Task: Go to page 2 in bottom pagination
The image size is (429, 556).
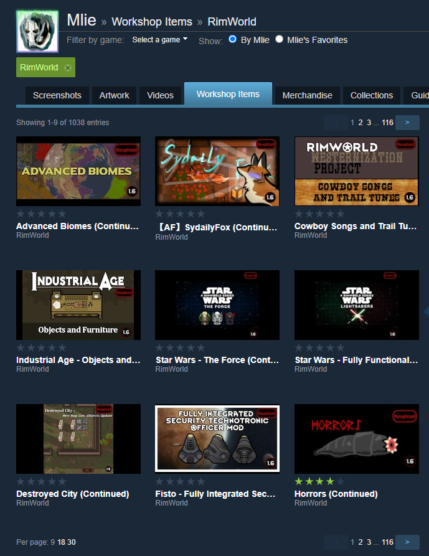Action: click(x=361, y=542)
